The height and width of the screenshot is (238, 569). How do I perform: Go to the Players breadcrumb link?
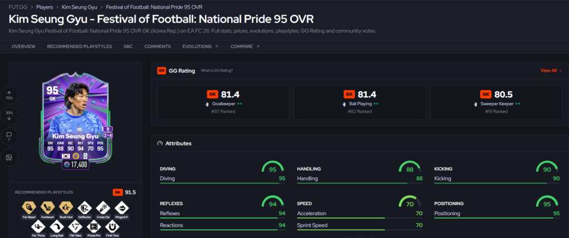44,7
